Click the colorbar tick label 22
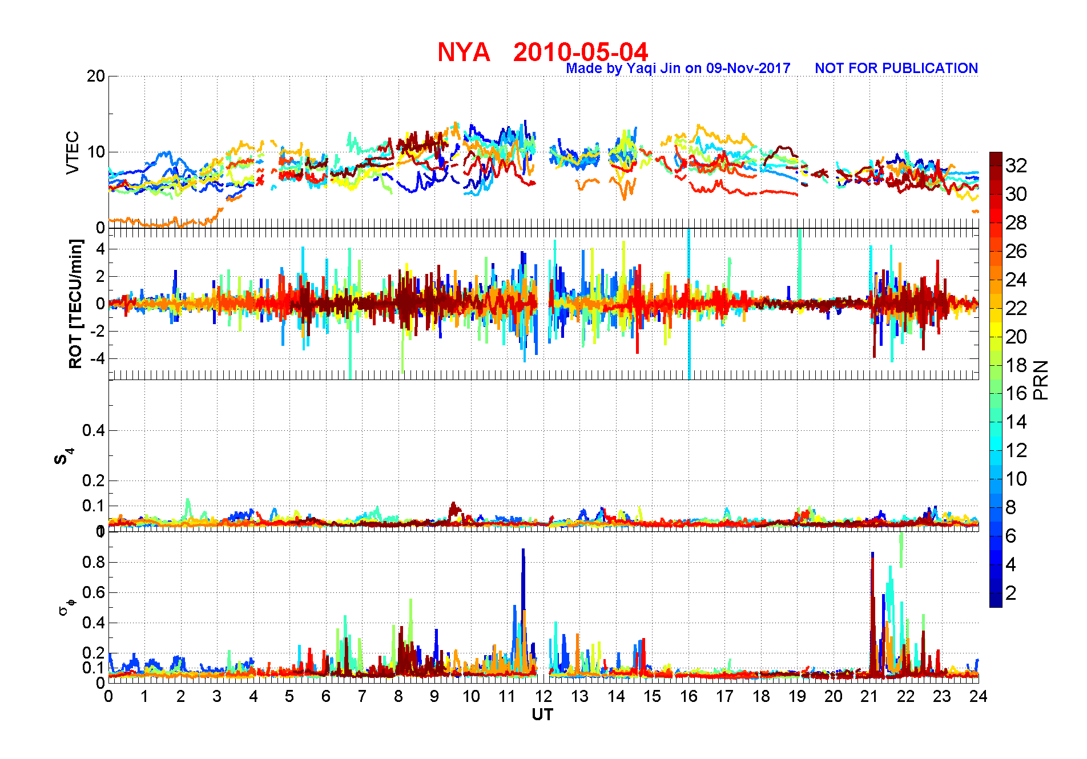 [x=1016, y=308]
